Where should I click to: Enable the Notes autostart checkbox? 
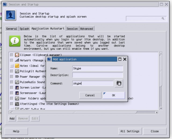click(x=12, y=66)
